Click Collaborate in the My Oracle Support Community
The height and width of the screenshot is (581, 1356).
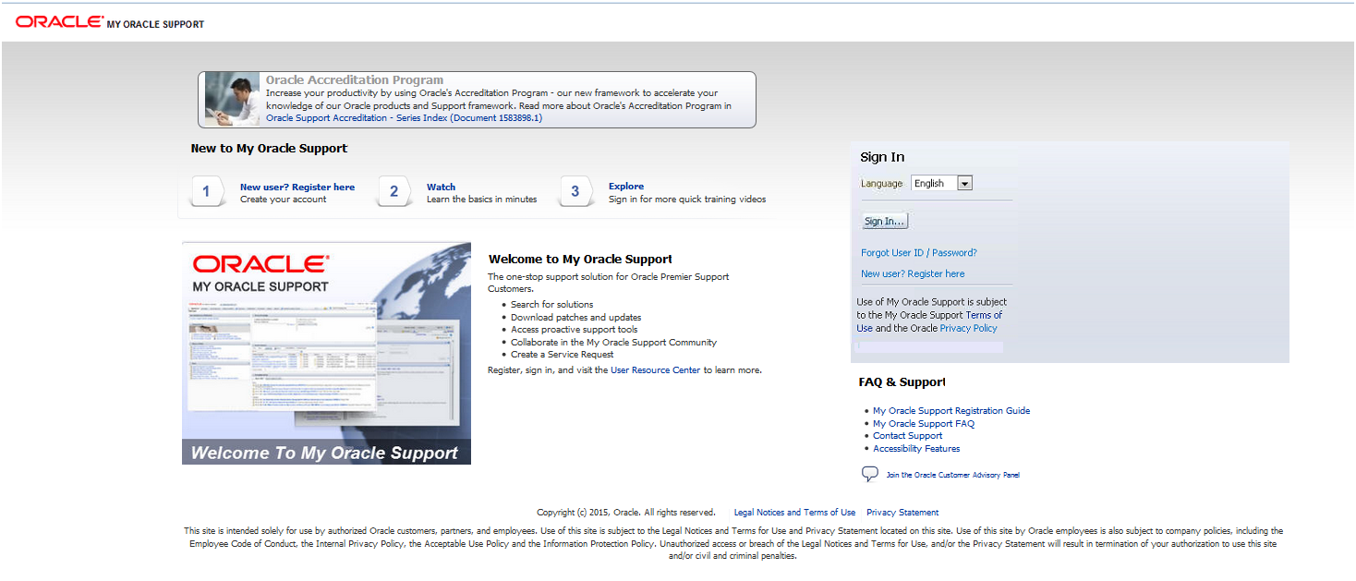[614, 342]
